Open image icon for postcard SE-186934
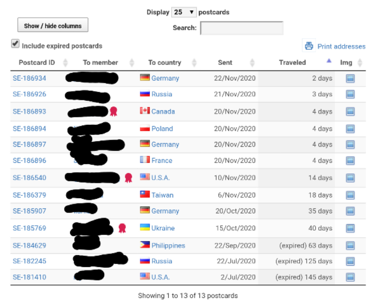The width and height of the screenshot is (377, 303). [x=350, y=78]
